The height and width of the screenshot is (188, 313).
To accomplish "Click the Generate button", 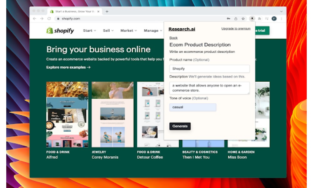I will pyautogui.click(x=180, y=126).
